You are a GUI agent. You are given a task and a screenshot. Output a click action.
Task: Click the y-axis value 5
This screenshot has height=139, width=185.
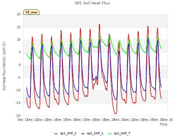pyautogui.click(x=20, y=52)
